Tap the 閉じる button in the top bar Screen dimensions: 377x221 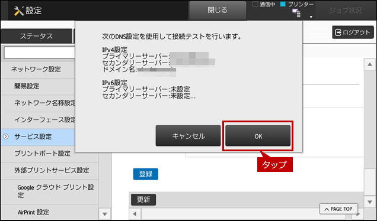[x=218, y=10]
